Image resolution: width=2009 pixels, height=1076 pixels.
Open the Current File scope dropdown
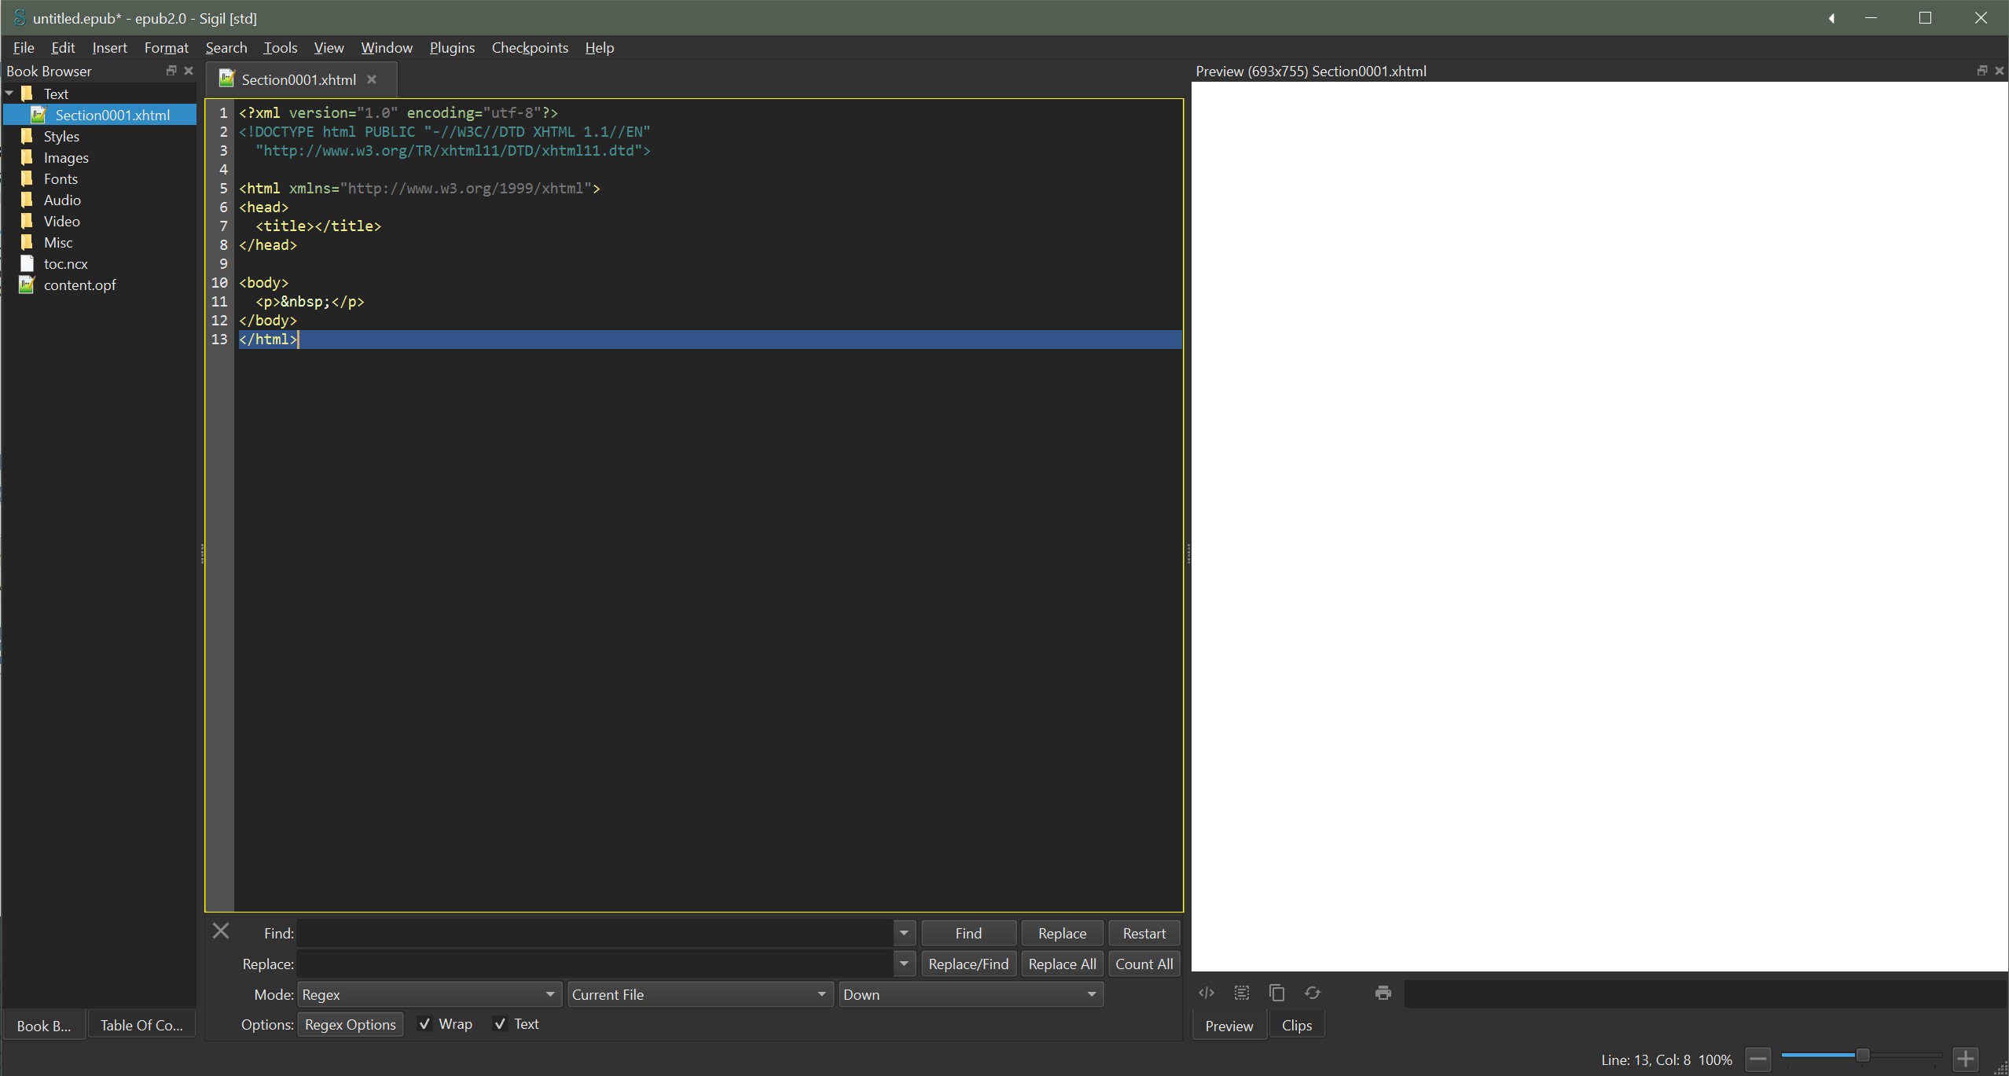coord(699,994)
